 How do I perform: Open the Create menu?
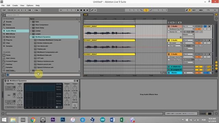(15, 5)
